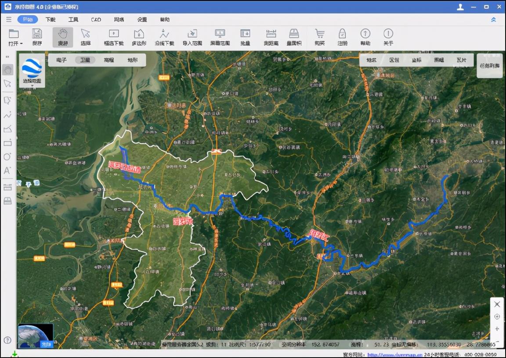The height and width of the screenshot is (358, 506).
Task: Open the Settings ribbon tab
Action: [142, 19]
